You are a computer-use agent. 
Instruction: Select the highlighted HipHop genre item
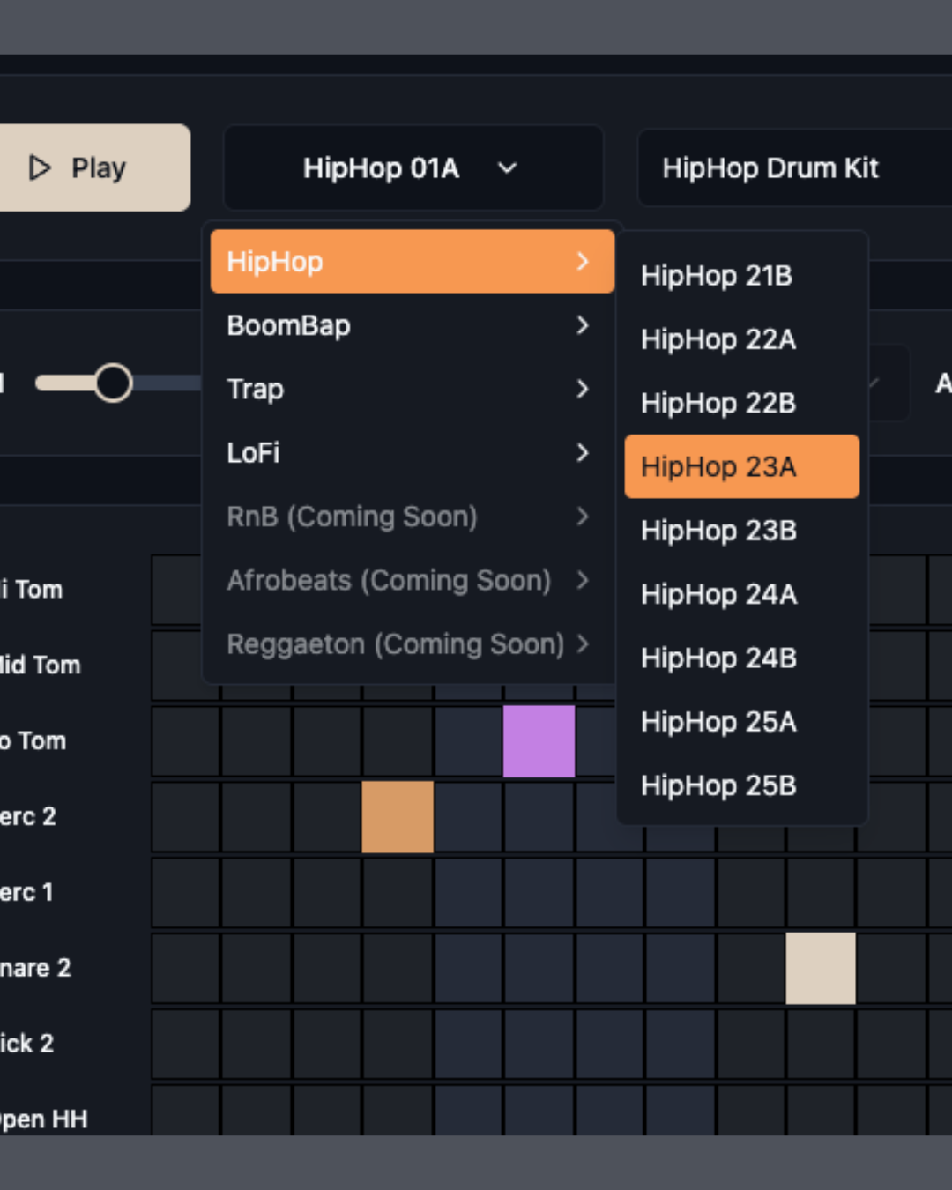(x=411, y=262)
